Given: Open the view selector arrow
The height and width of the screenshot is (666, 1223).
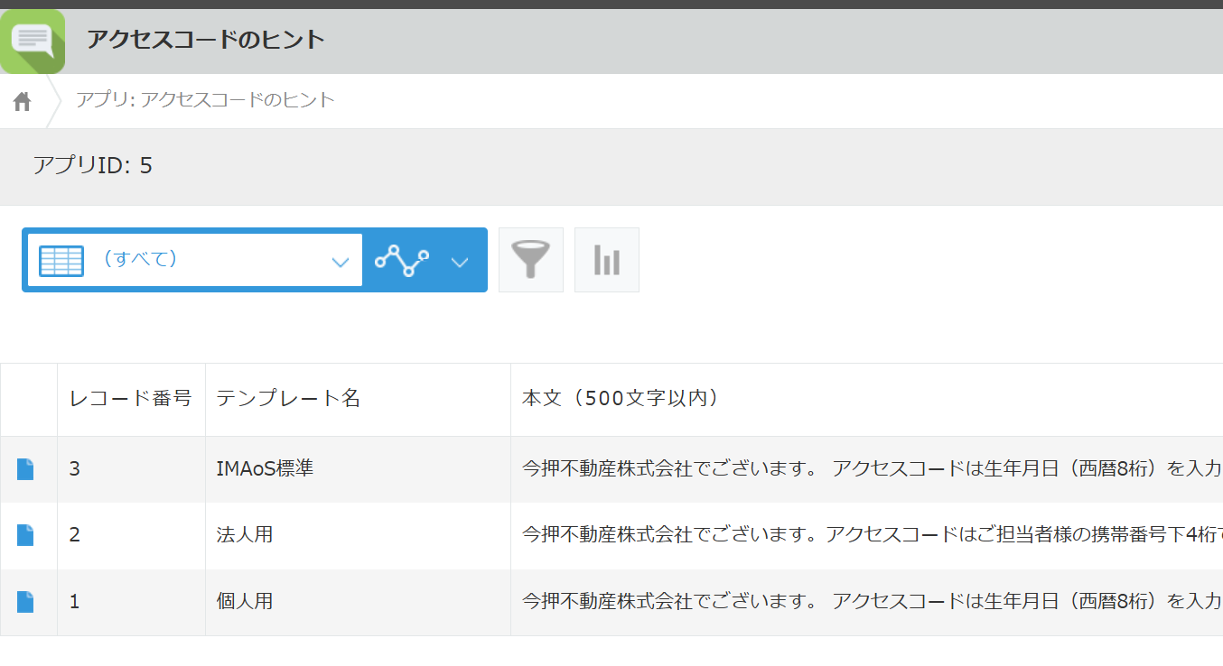Looking at the screenshot, I should pyautogui.click(x=341, y=260).
